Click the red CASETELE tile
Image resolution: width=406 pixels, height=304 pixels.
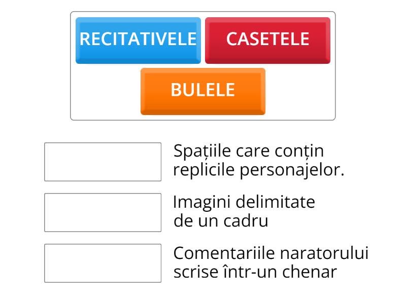coord(267,41)
